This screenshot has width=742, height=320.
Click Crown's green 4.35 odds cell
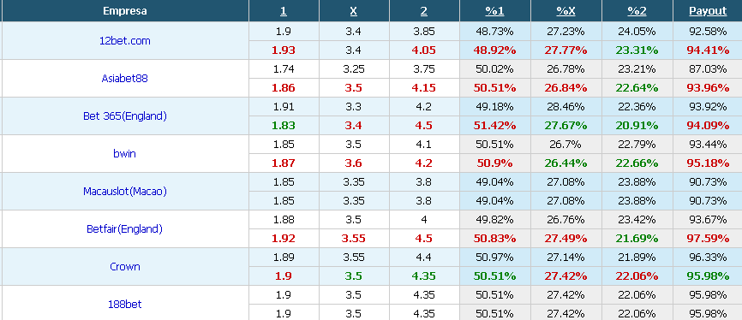click(423, 276)
